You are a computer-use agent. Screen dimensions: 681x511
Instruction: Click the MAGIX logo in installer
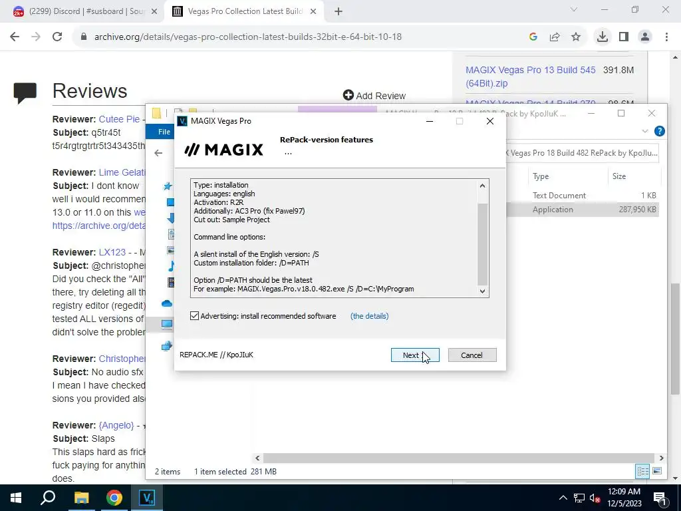(223, 150)
